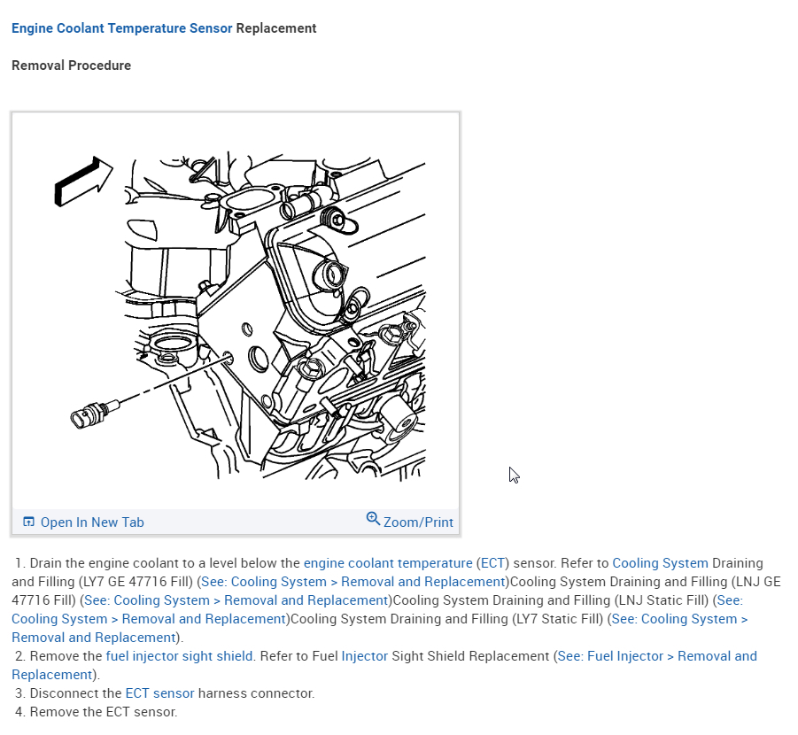Open the Engine Coolant Temperature Sensor title link

point(121,28)
